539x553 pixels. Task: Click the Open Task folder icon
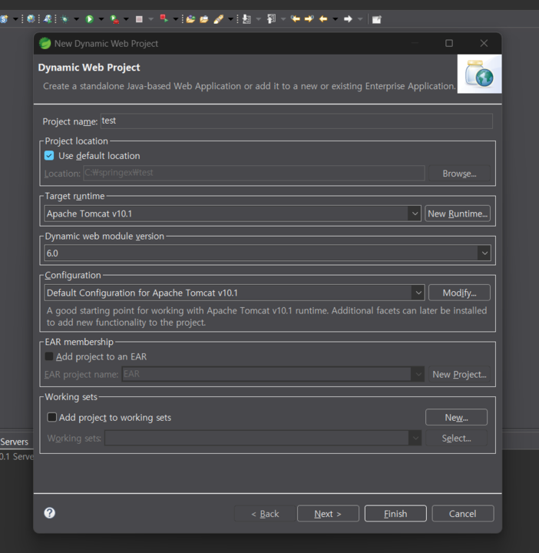(204, 19)
